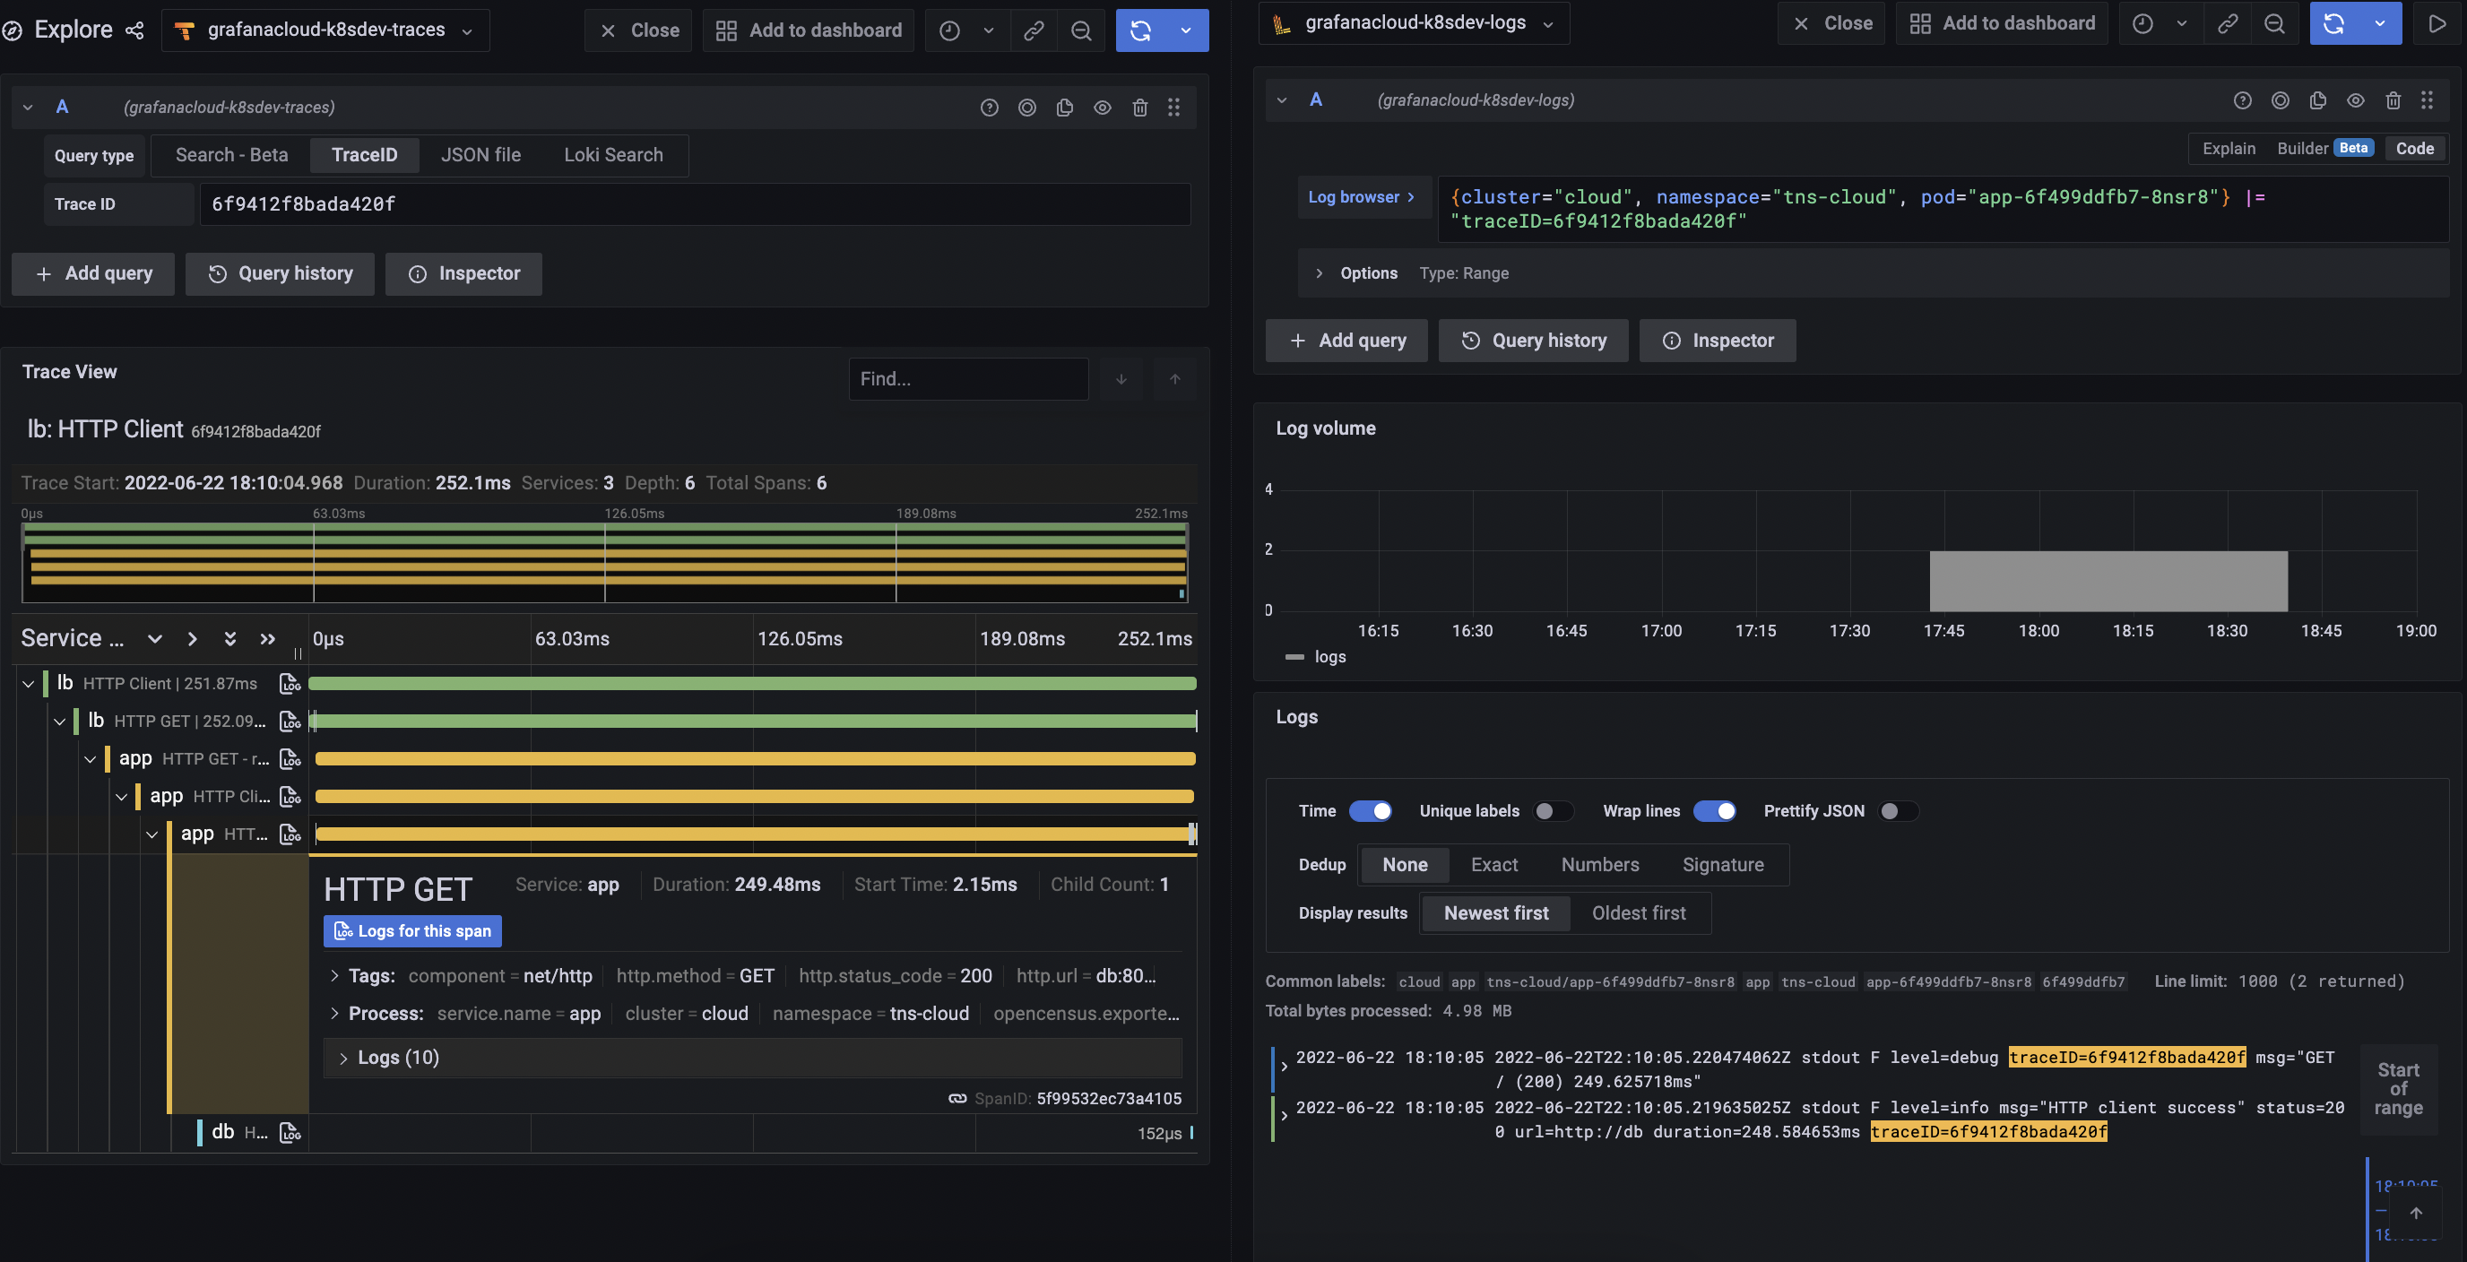Screen dimensions: 2467x1262
Task: Open grafanacloud-k8sdev-traces data source dropdown
Action: (325, 30)
